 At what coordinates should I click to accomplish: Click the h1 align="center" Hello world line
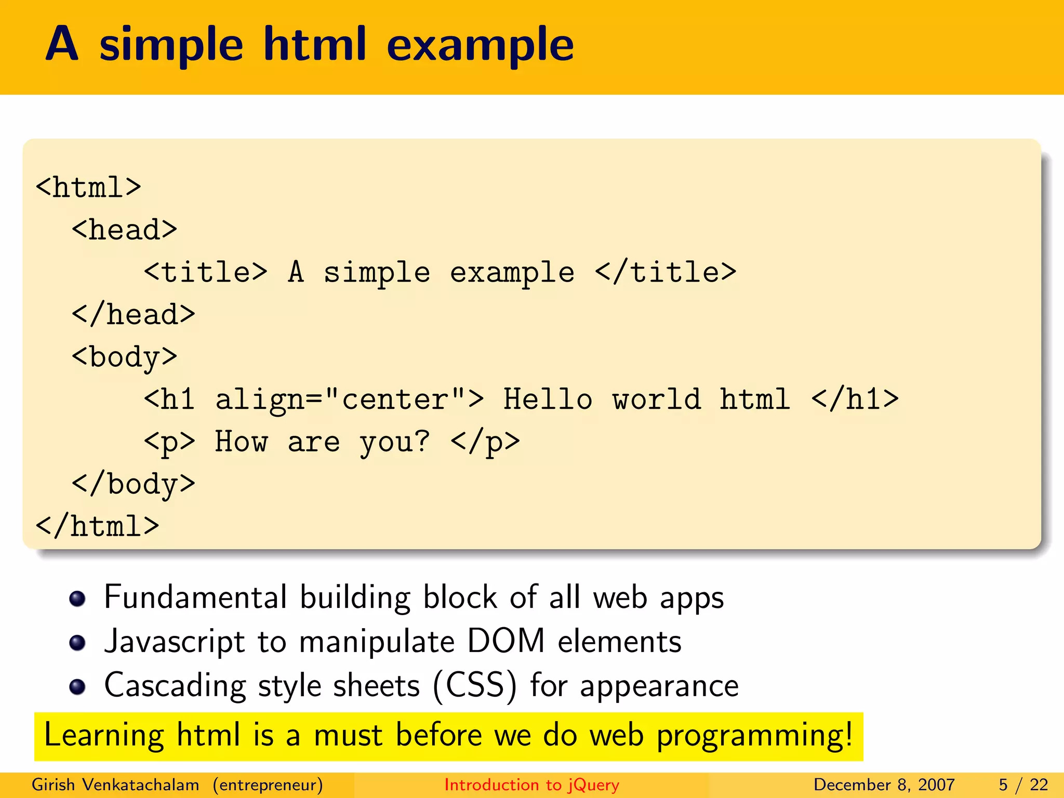tap(521, 400)
